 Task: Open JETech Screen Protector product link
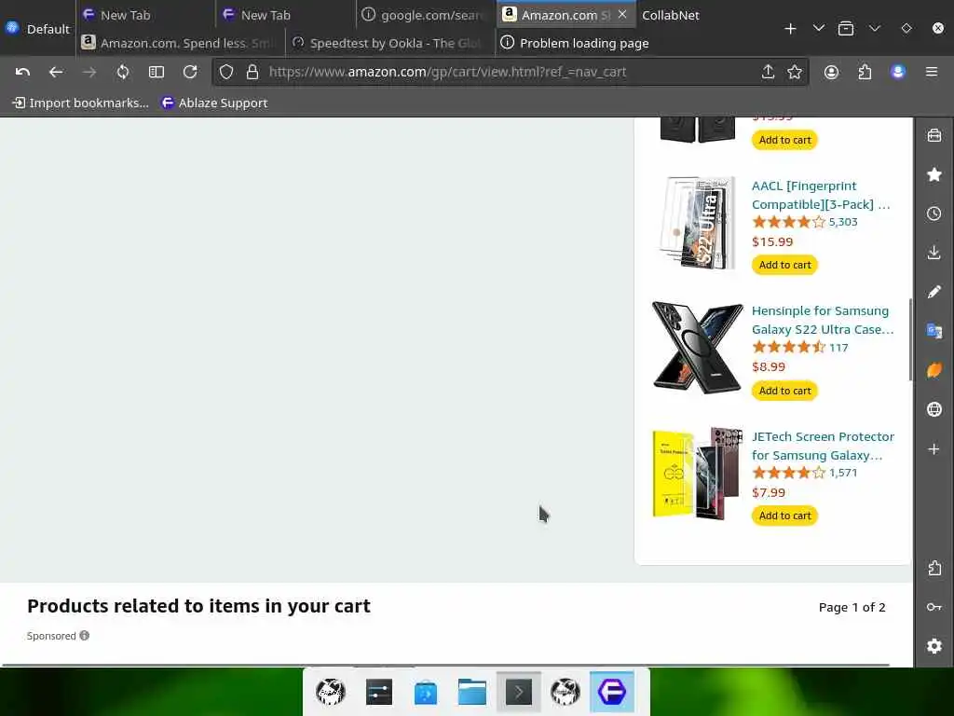pos(823,446)
